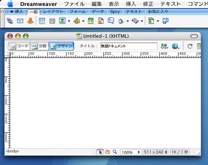This screenshot has height=165, width=208.
Task: Click the comment speech bubble icon
Action: tap(111, 21)
